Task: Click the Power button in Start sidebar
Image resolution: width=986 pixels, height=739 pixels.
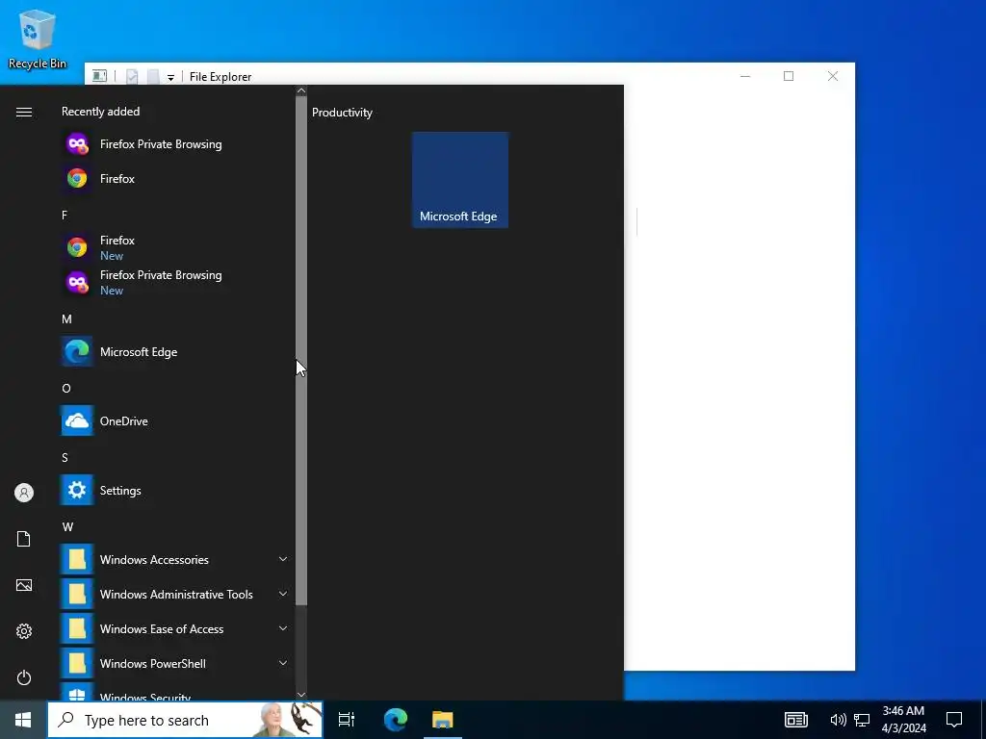Action: coord(24,677)
